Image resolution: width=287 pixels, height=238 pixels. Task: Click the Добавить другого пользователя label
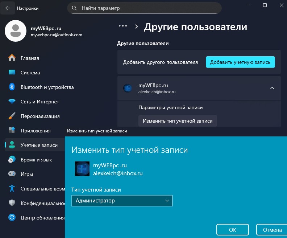click(160, 62)
